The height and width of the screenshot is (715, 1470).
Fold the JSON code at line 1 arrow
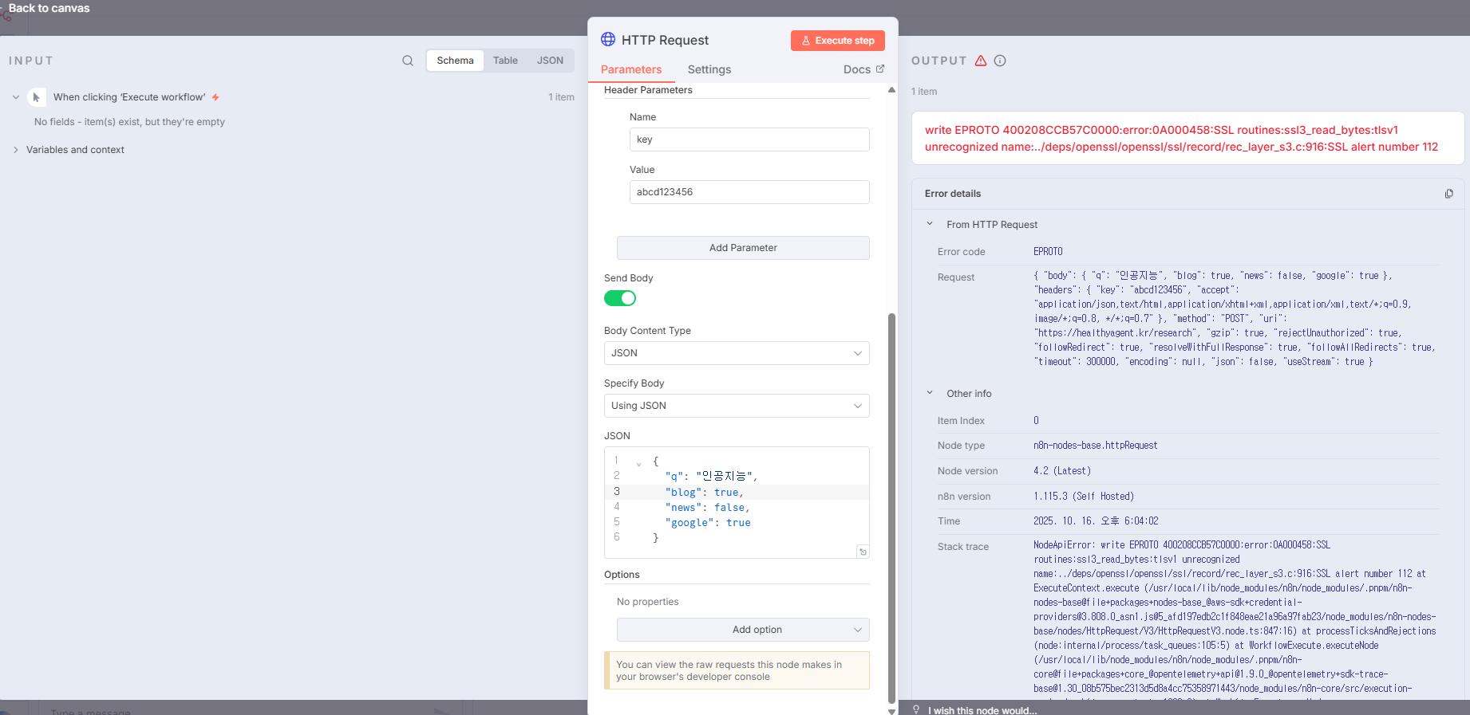pos(638,463)
